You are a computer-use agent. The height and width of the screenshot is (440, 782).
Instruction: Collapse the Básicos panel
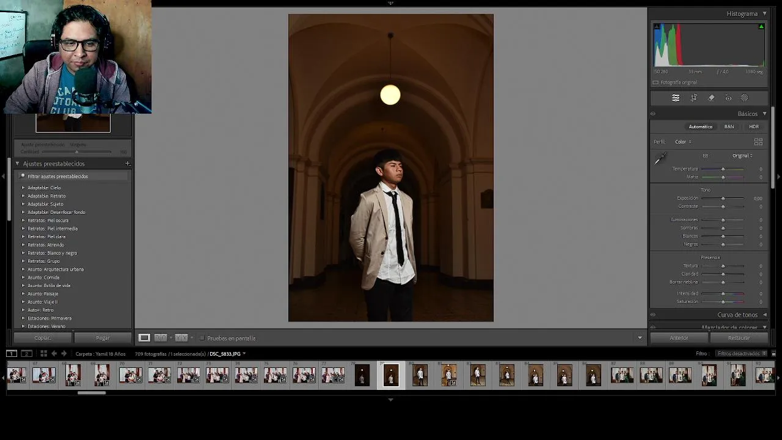pos(764,114)
